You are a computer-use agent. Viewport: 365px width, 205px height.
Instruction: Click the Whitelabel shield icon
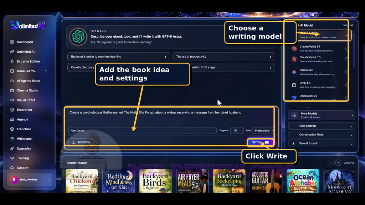(12, 139)
